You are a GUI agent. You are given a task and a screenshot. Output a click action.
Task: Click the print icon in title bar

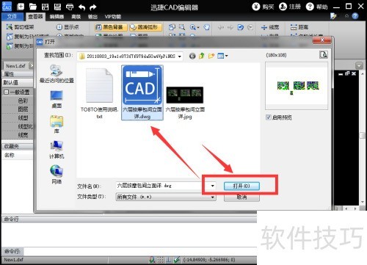tap(70, 7)
